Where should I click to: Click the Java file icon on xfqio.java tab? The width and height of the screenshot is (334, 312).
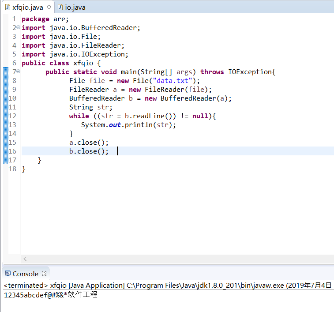(x=8, y=7)
